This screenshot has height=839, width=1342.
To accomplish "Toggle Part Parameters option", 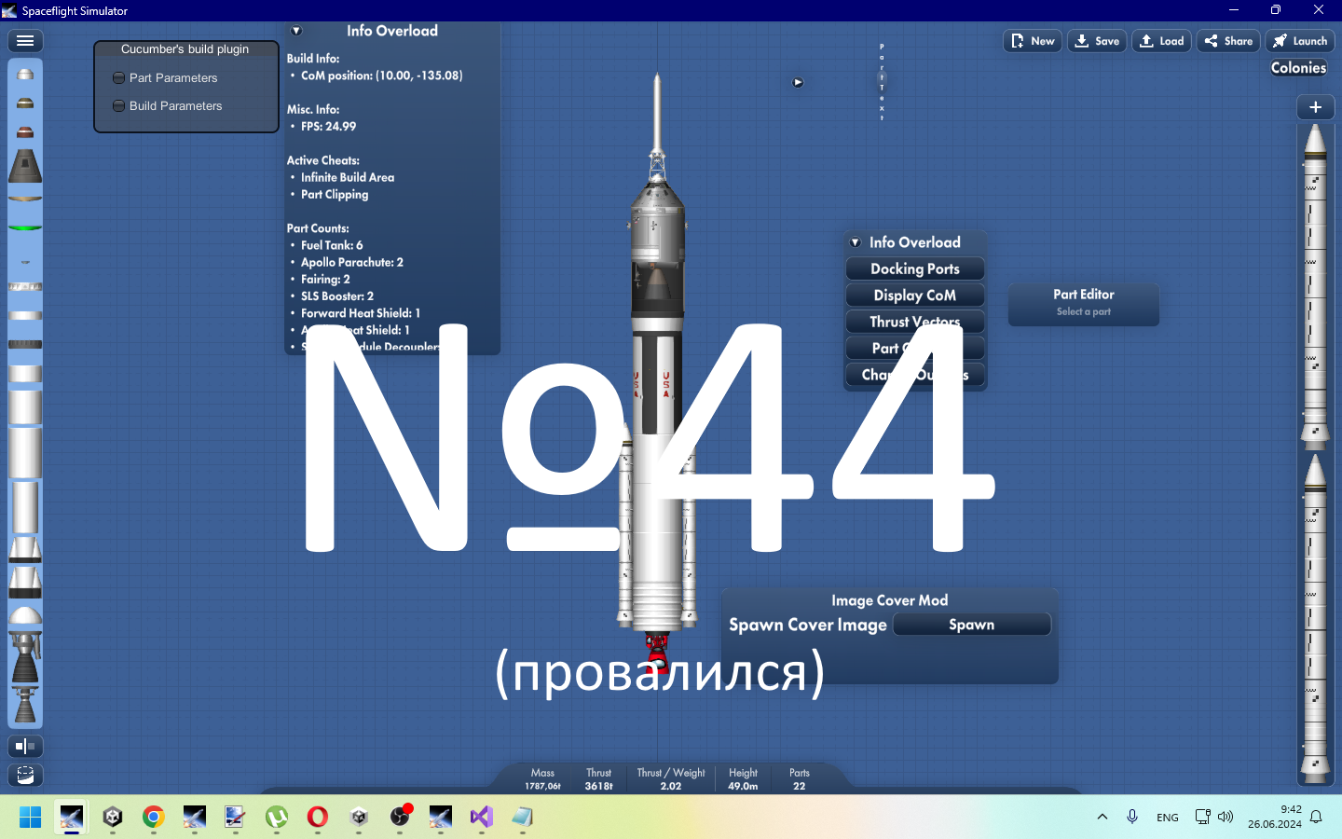I will [x=165, y=78].
